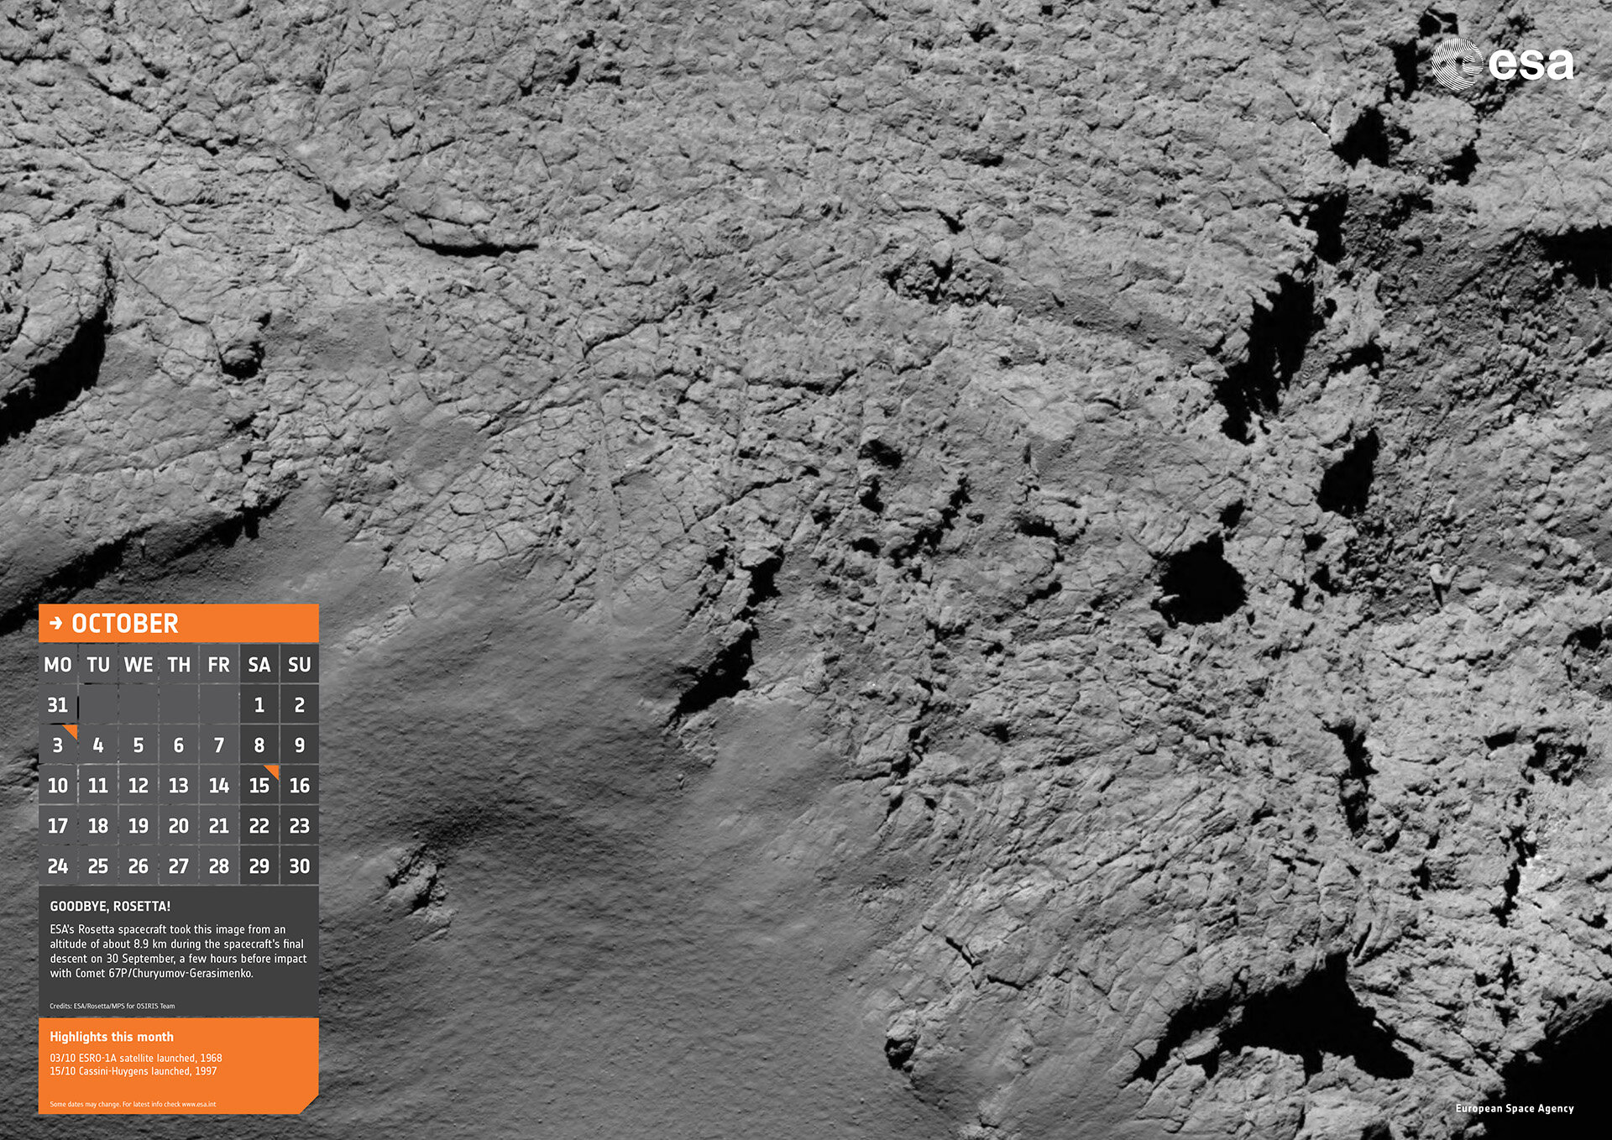Viewport: 1612px width, 1140px height.
Task: Switch to the MO weekday column
Action: (x=58, y=664)
